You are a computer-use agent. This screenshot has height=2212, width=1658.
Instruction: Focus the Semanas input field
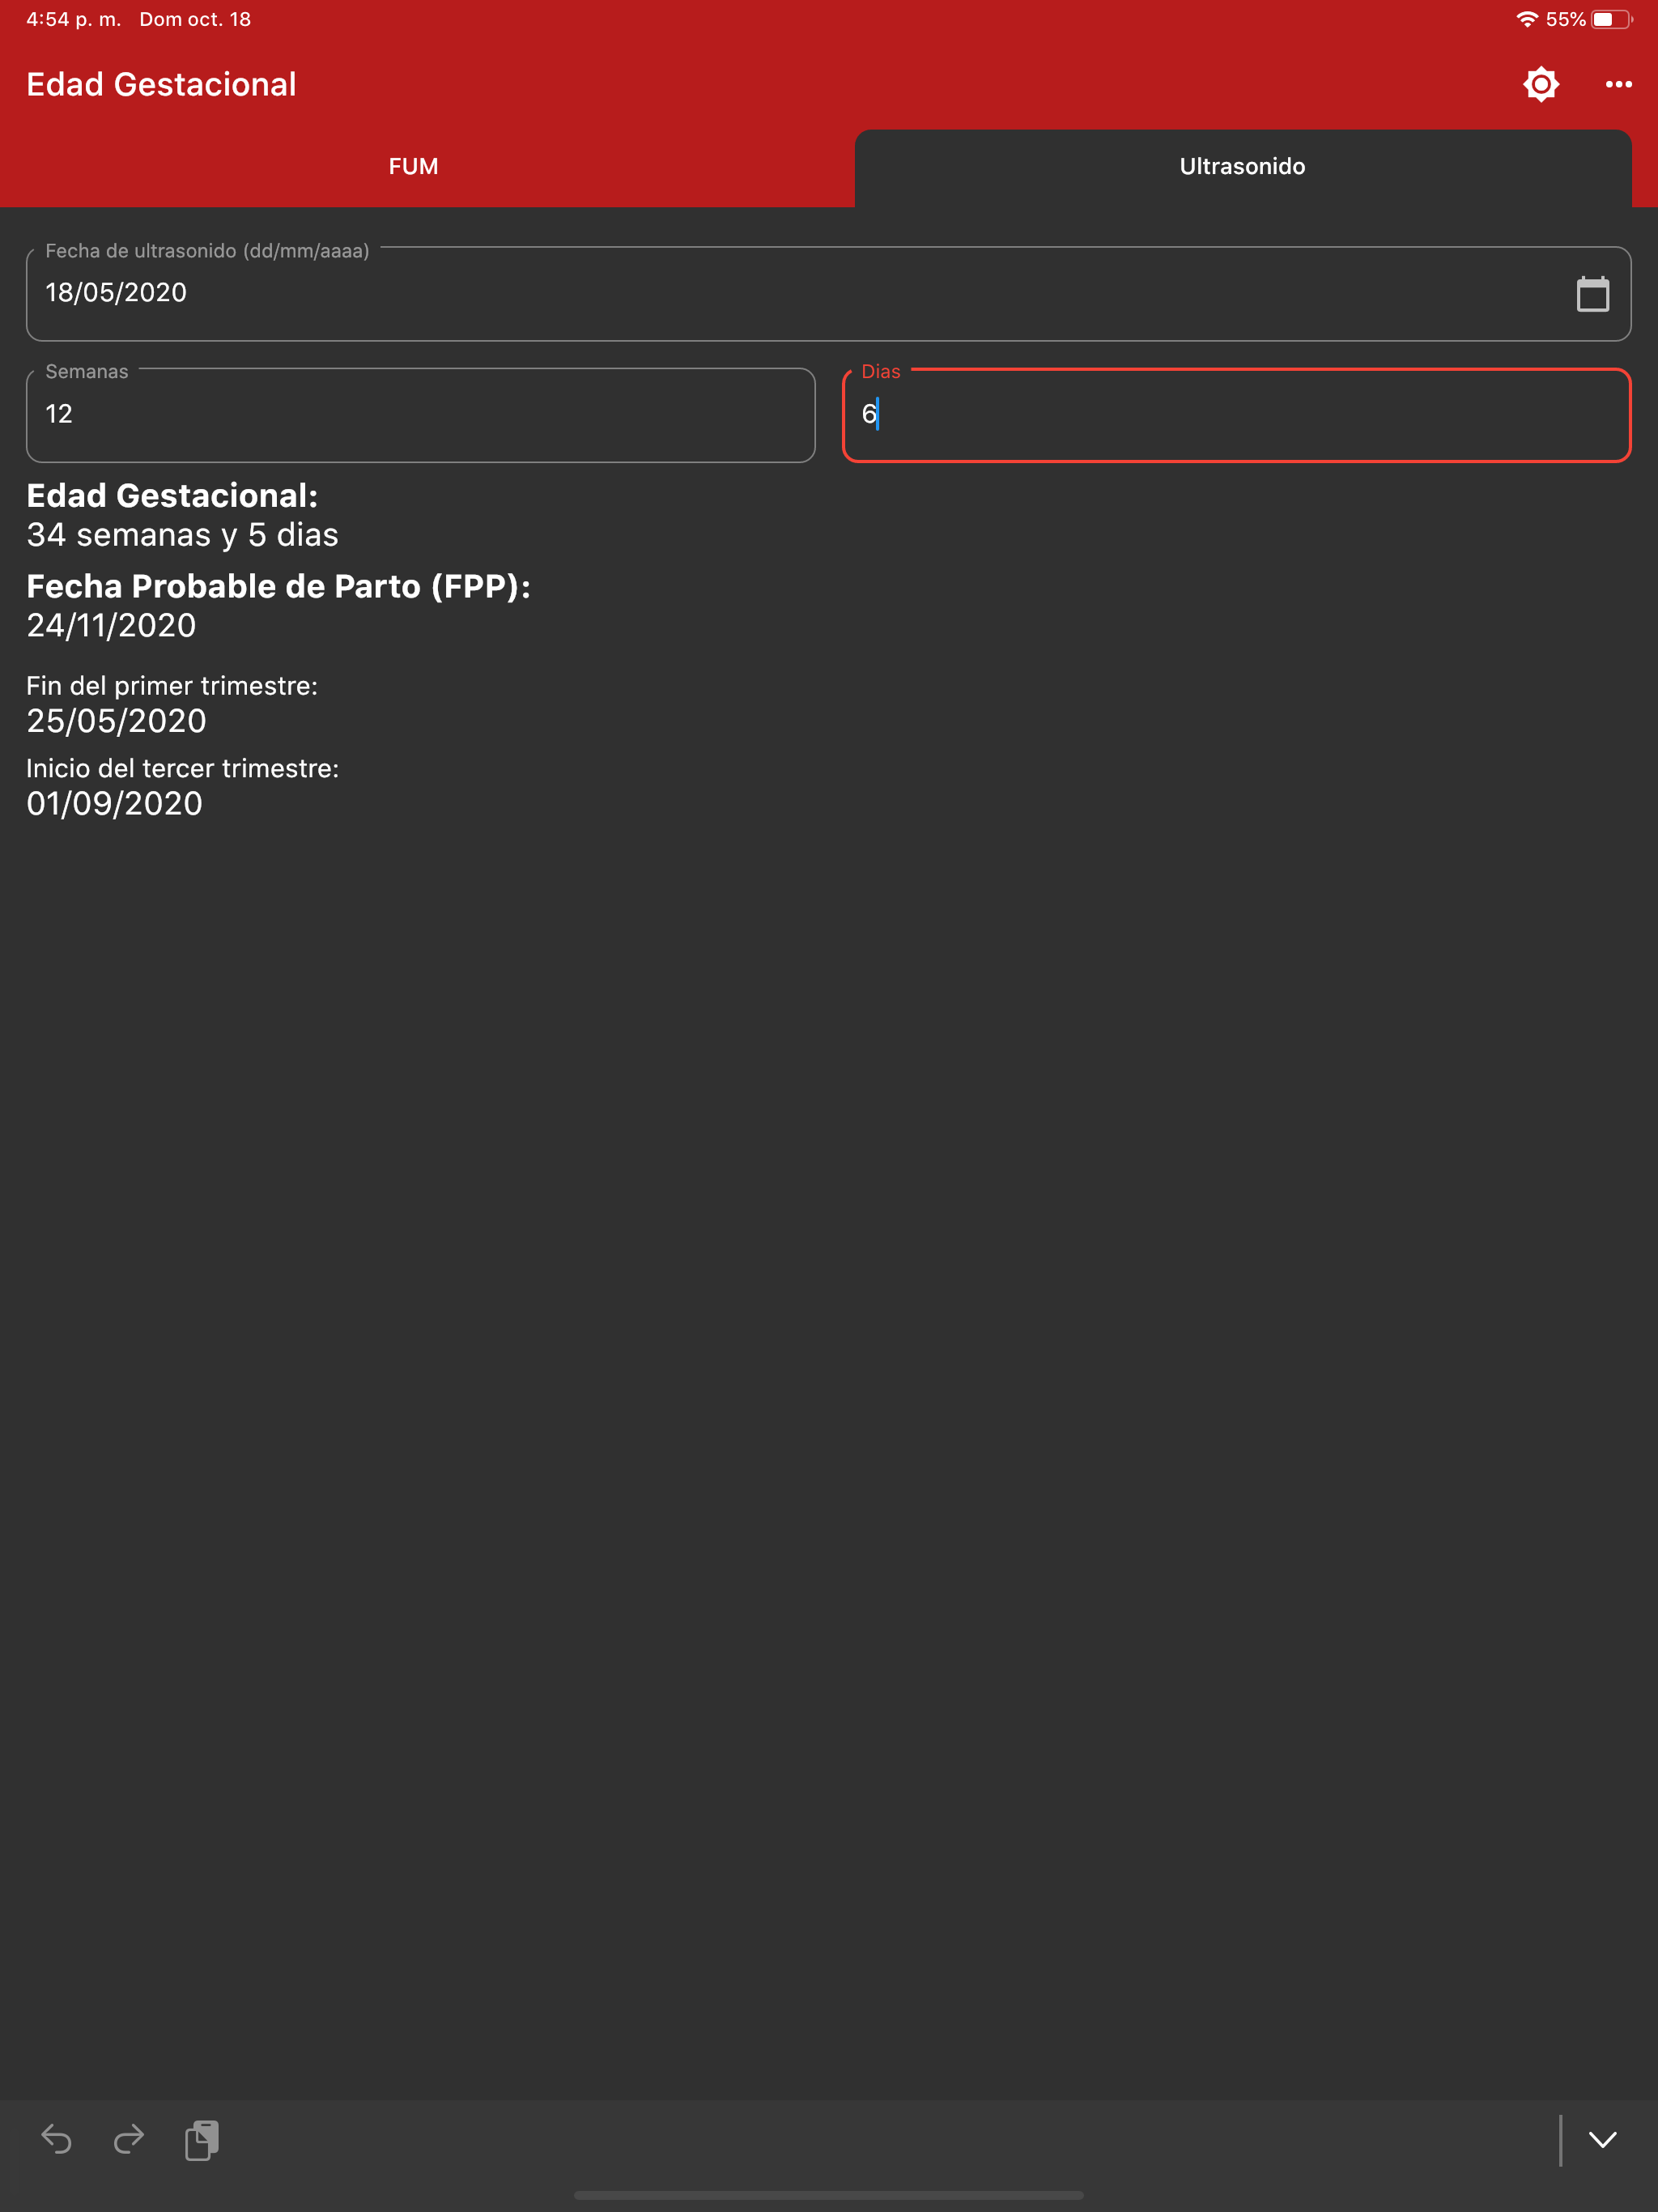(421, 415)
